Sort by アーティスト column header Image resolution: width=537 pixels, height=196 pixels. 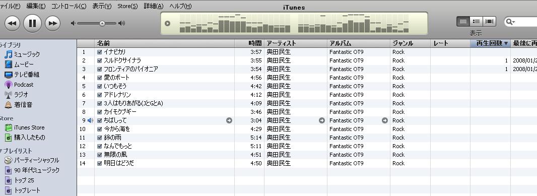point(296,43)
